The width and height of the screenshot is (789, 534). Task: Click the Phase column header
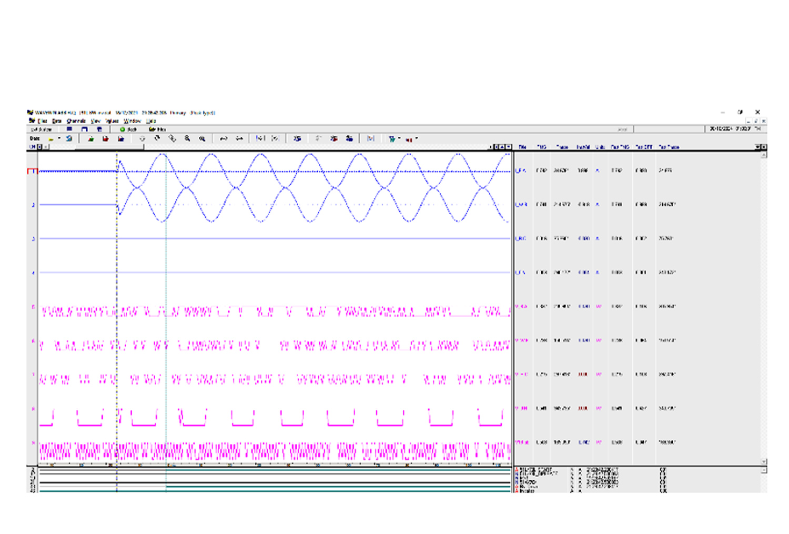562,147
